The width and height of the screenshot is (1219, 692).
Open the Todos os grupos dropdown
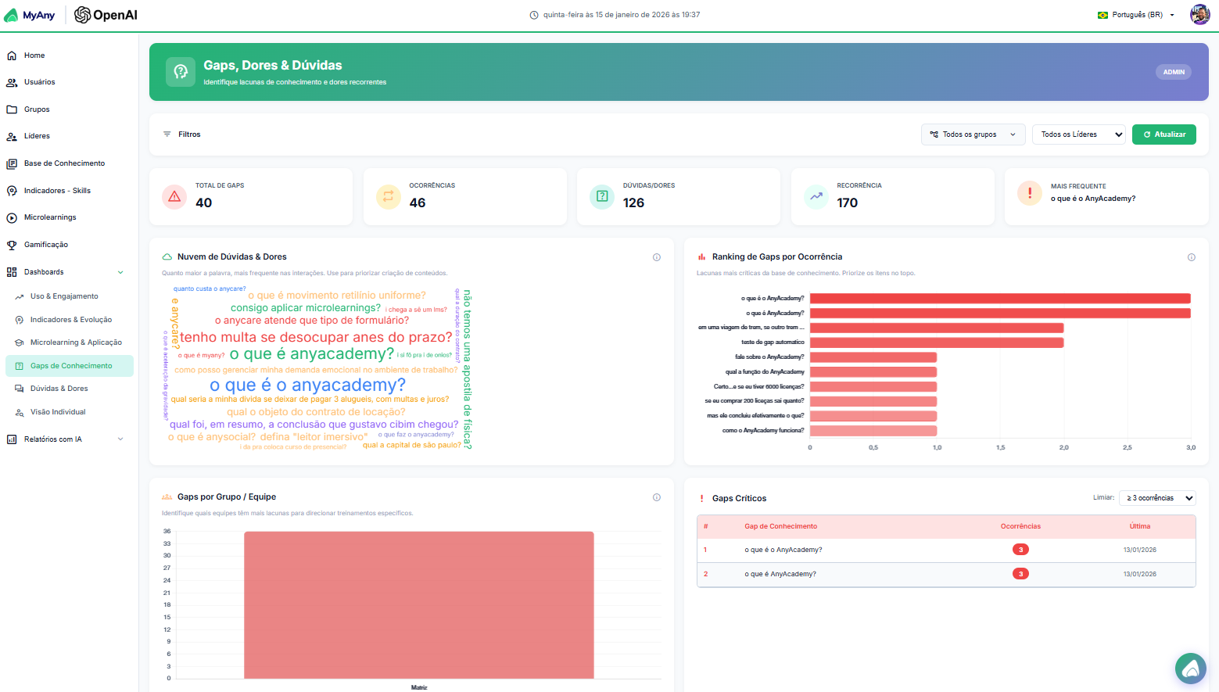point(973,134)
